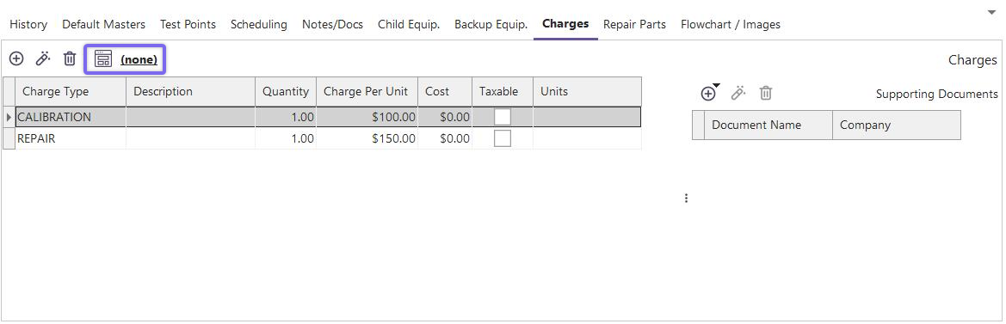Delete the supporting document with trash icon
Viewport: 1006px width, 324px height.
tap(765, 94)
